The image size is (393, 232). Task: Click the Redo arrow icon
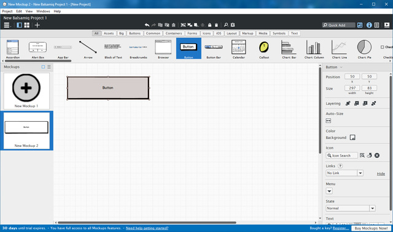click(x=154, y=25)
